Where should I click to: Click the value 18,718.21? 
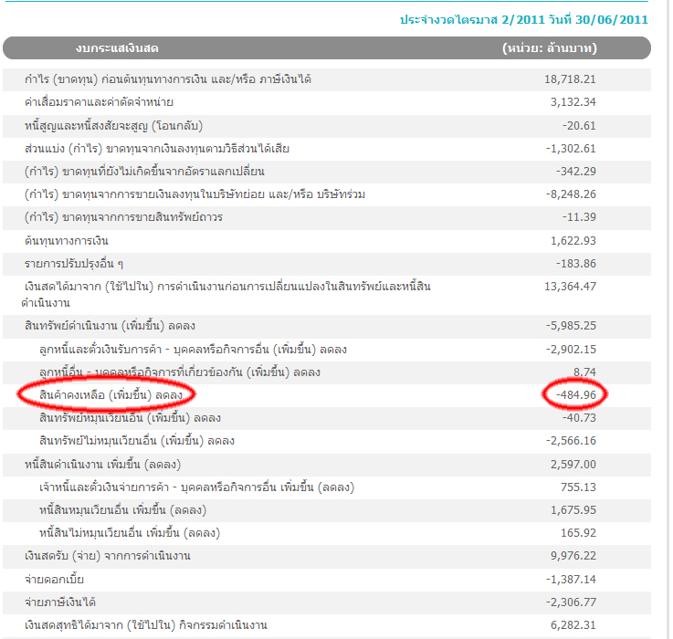coord(570,79)
